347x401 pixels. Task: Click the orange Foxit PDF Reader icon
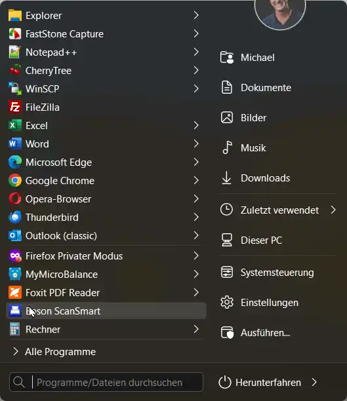pyautogui.click(x=15, y=293)
